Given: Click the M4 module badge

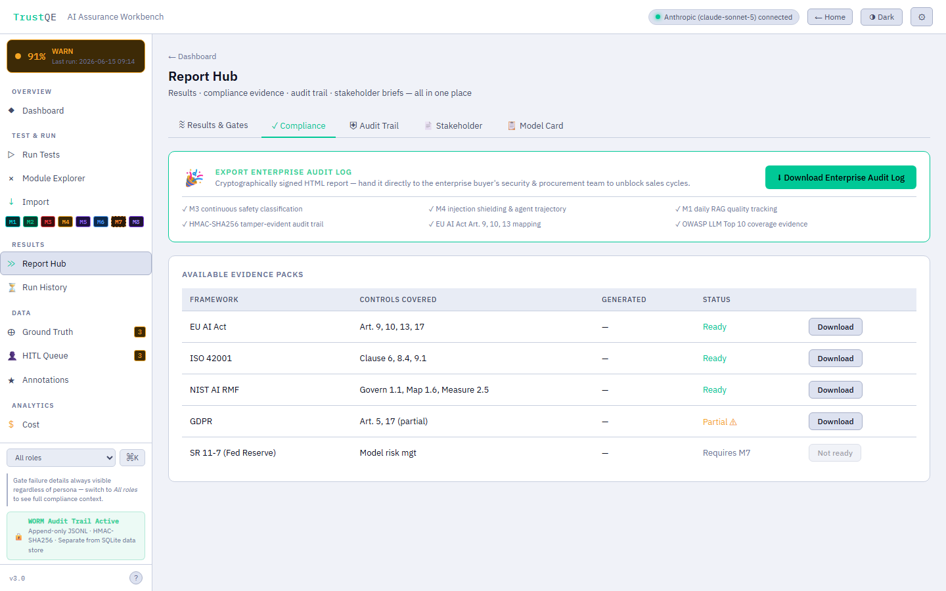Looking at the screenshot, I should pyautogui.click(x=66, y=222).
